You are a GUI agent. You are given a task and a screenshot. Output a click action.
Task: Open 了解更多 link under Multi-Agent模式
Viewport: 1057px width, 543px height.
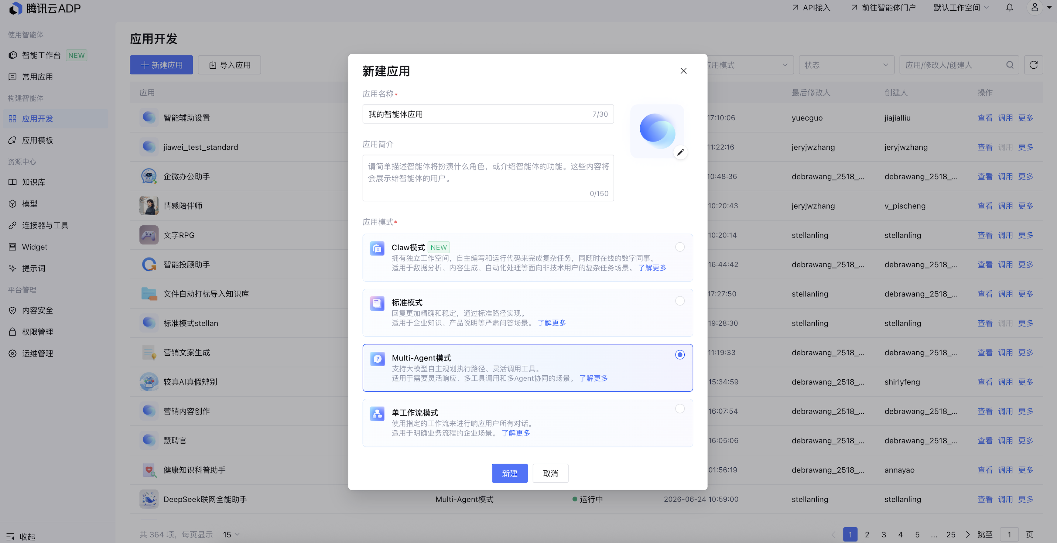[593, 378]
